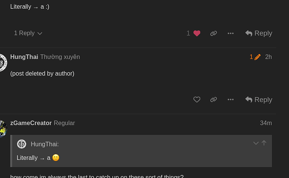Image resolution: width=289 pixels, height=178 pixels.
Task: Click zGameCreator's avatar picture
Action: 3,129
